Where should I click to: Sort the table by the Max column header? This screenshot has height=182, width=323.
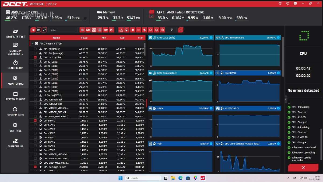141,38
